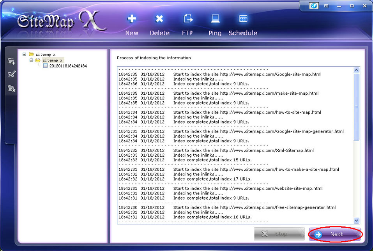Click the Stop button
This screenshot has height=251, width=373.
click(279, 234)
